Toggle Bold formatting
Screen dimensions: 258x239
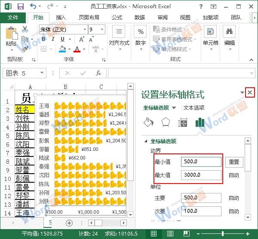43,39
